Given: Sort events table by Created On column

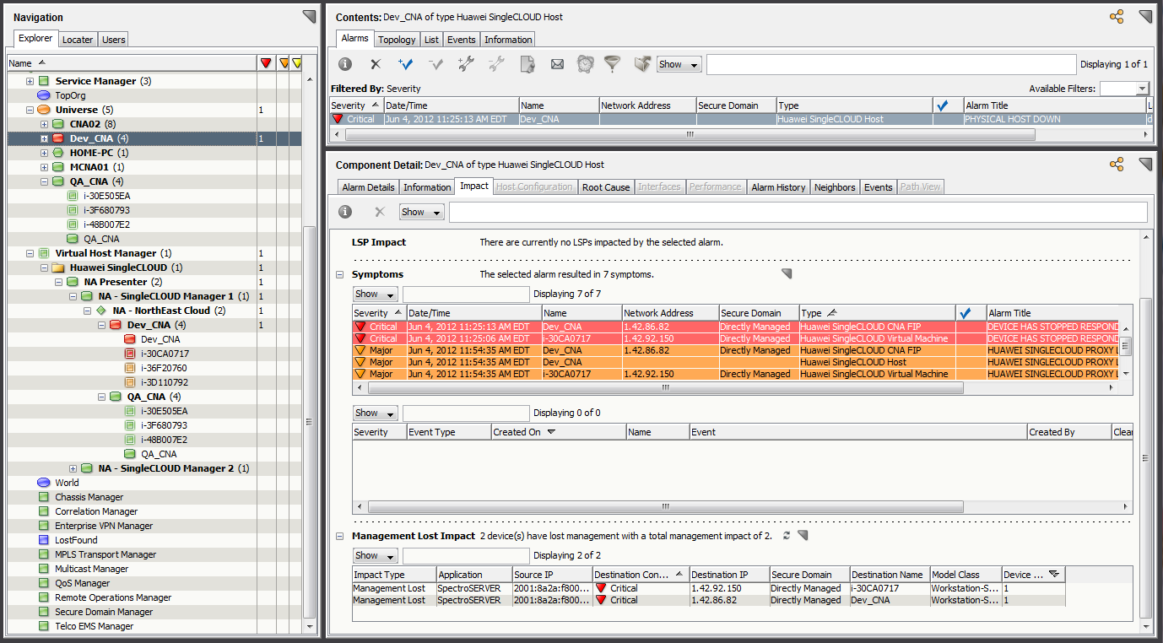Looking at the screenshot, I should coord(559,432).
